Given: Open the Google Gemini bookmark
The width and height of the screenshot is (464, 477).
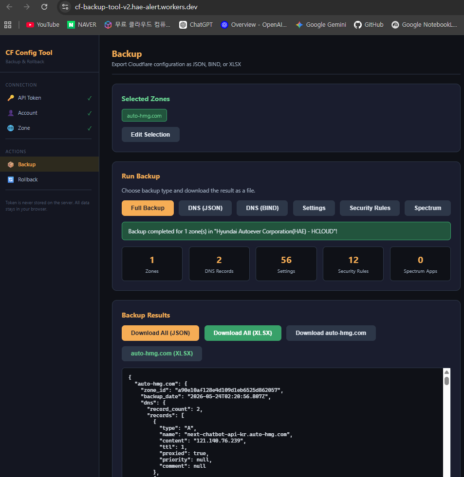Looking at the screenshot, I should 321,25.
